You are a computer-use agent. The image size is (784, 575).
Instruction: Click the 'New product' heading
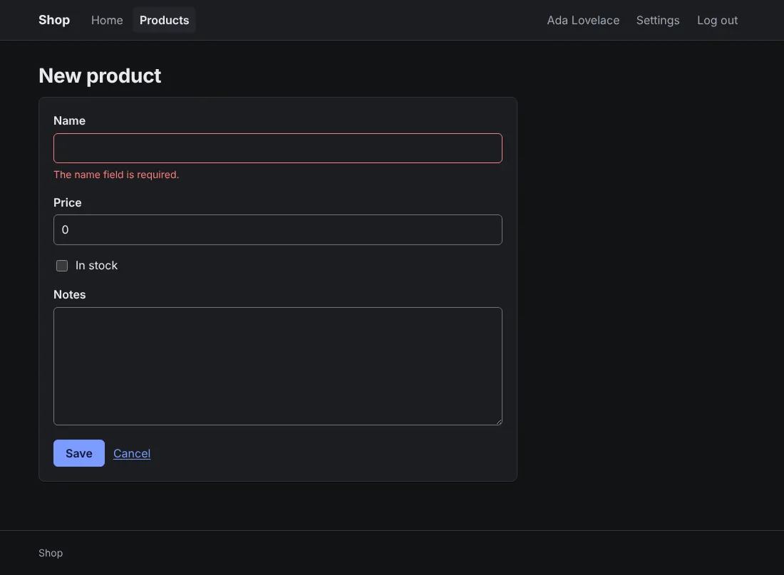(100, 76)
